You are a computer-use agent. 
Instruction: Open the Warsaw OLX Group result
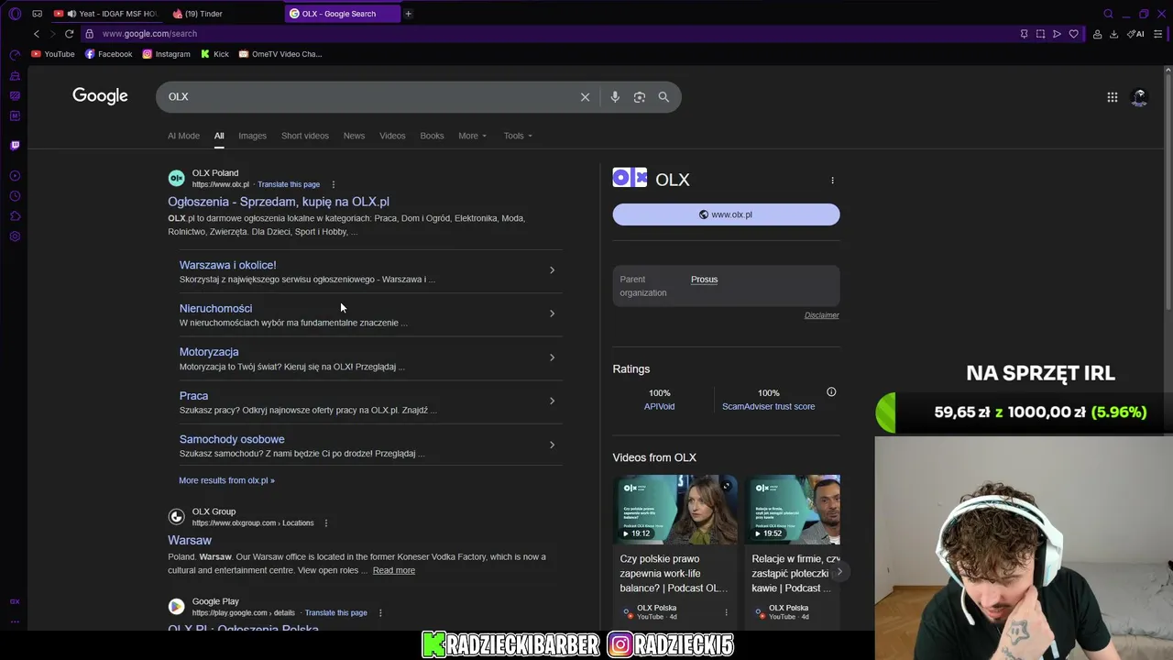click(x=190, y=541)
